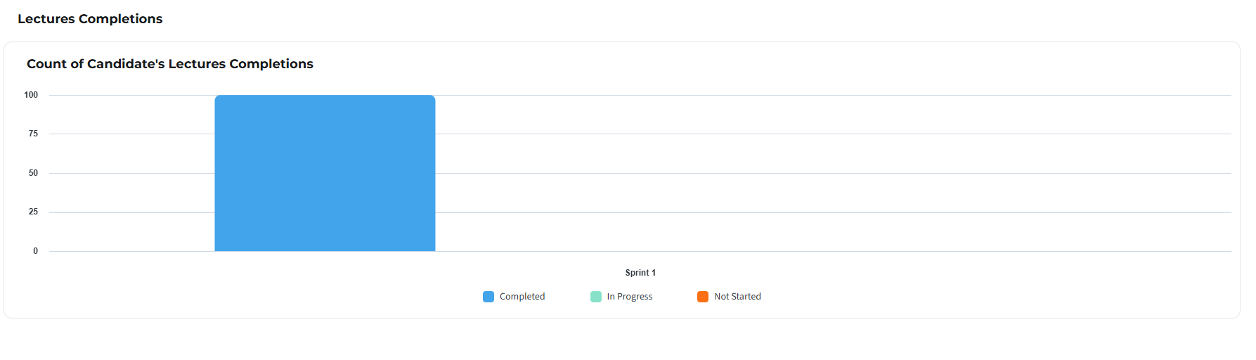Click the Count of Candidate's Lectures Completions title
Screen dimensions: 1256x360
[x=170, y=64]
